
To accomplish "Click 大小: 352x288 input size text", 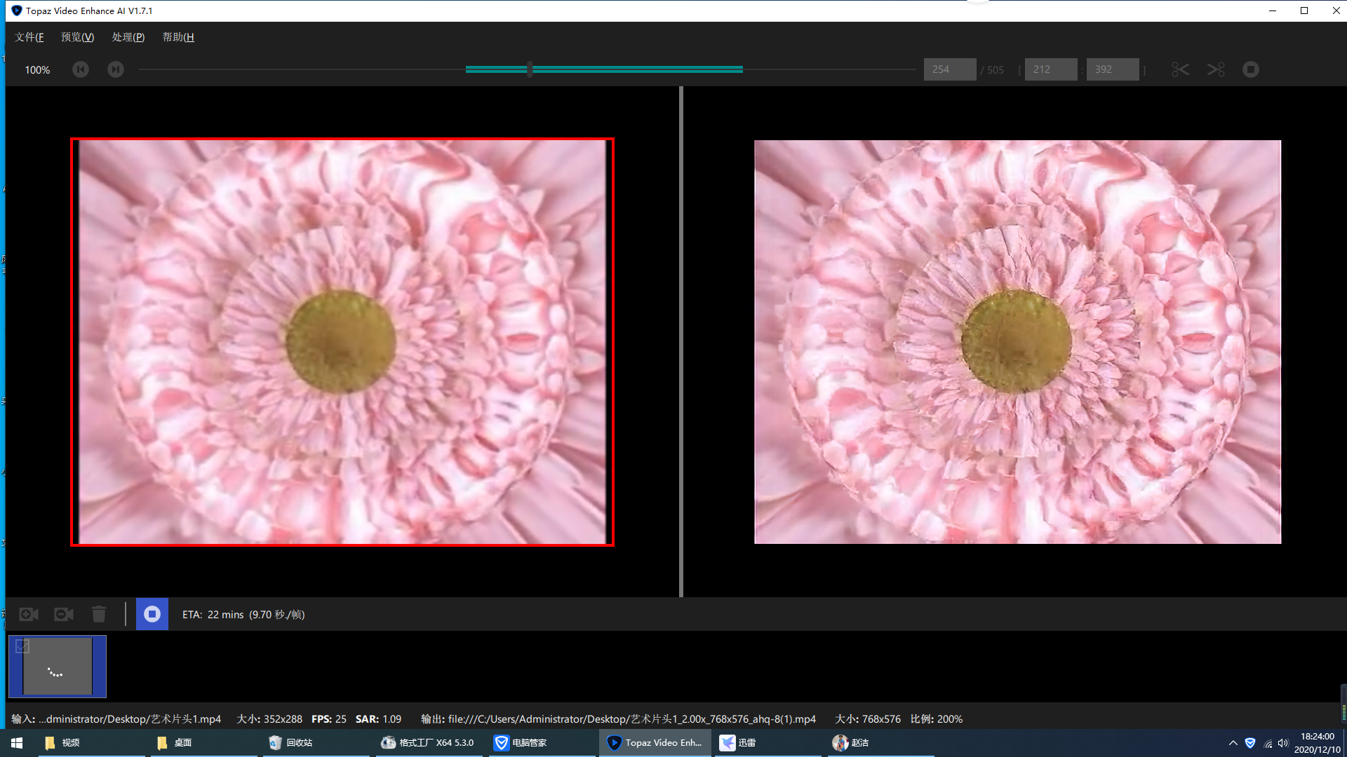I will pyautogui.click(x=269, y=719).
